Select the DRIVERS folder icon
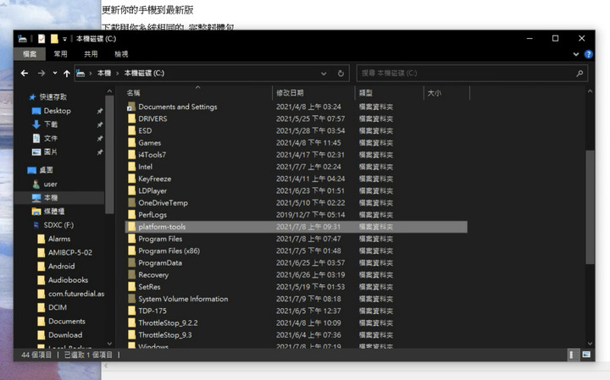 click(x=131, y=118)
